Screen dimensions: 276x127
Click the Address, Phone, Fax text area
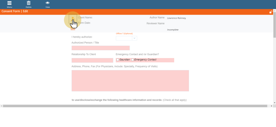click(130, 81)
